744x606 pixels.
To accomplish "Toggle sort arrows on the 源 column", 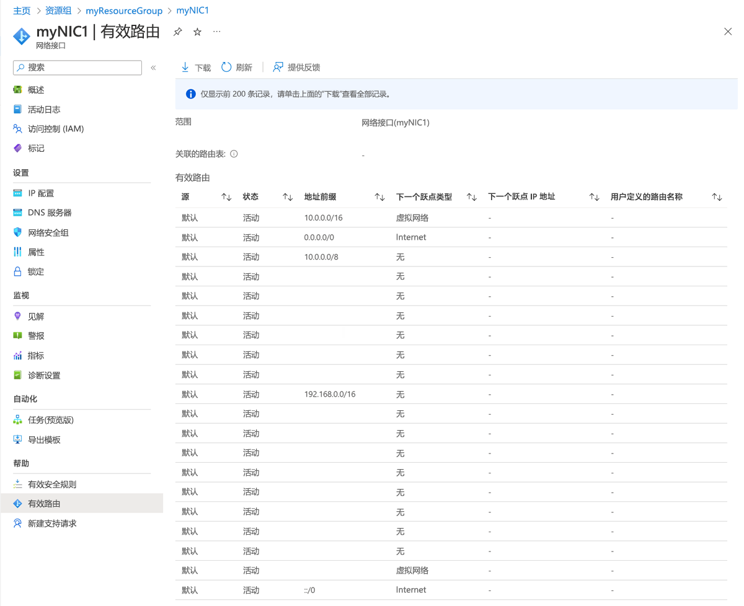I will [x=226, y=196].
